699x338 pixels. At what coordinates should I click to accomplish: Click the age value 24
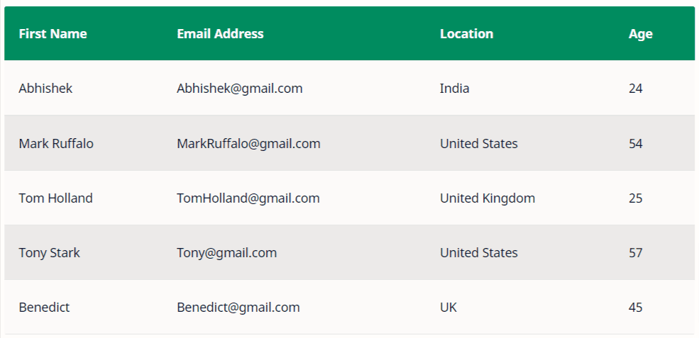[x=636, y=88]
